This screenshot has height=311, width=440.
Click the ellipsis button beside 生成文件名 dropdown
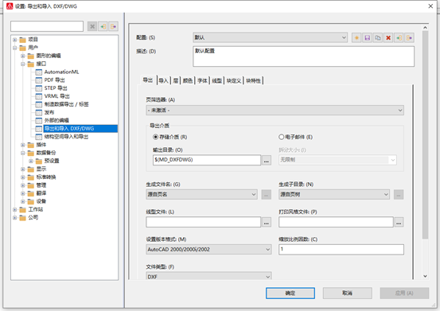click(267, 195)
